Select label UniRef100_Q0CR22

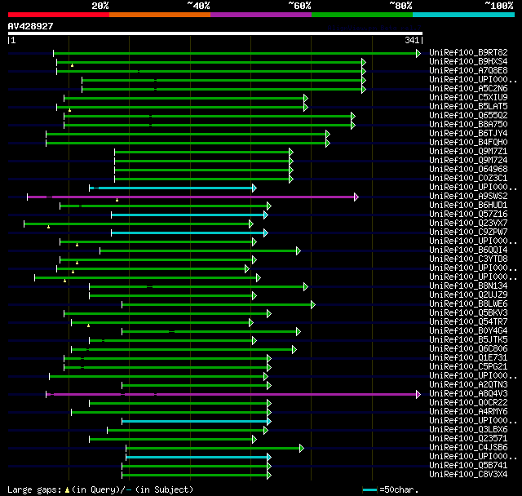click(x=468, y=403)
